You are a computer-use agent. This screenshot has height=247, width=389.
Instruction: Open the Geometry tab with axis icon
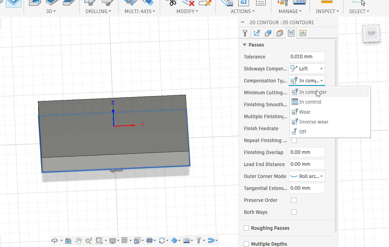click(256, 33)
